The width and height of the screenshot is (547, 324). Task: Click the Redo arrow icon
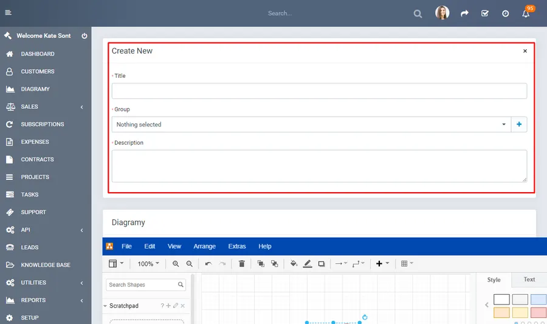click(x=222, y=264)
